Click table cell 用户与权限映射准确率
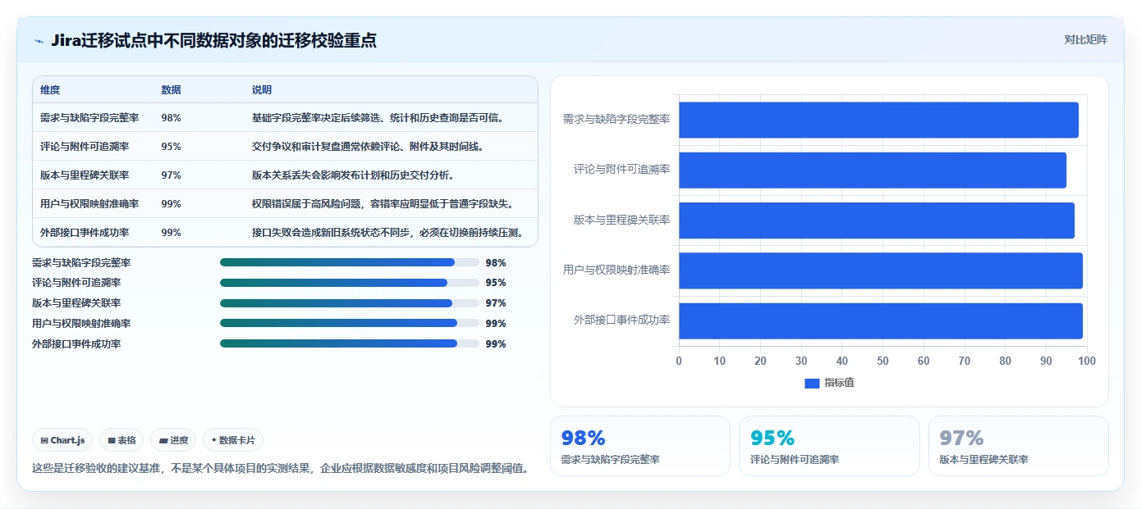Image resolution: width=1141 pixels, height=509 pixels. pos(89,204)
